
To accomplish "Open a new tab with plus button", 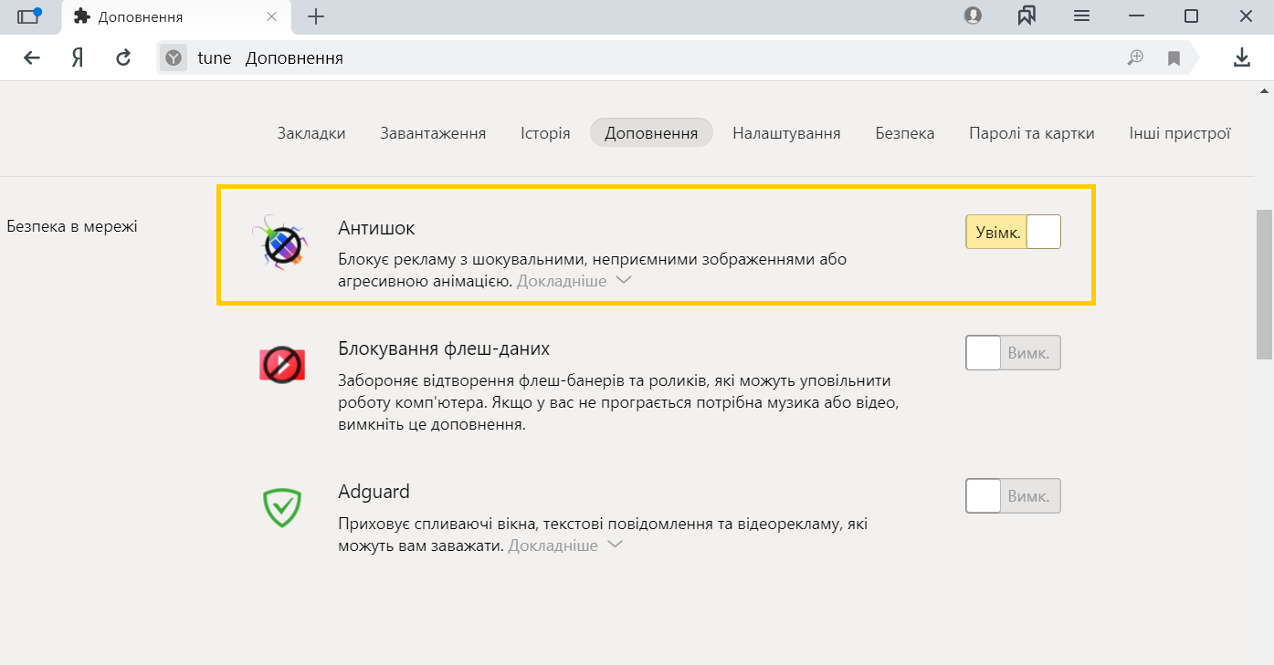I will pyautogui.click(x=316, y=16).
